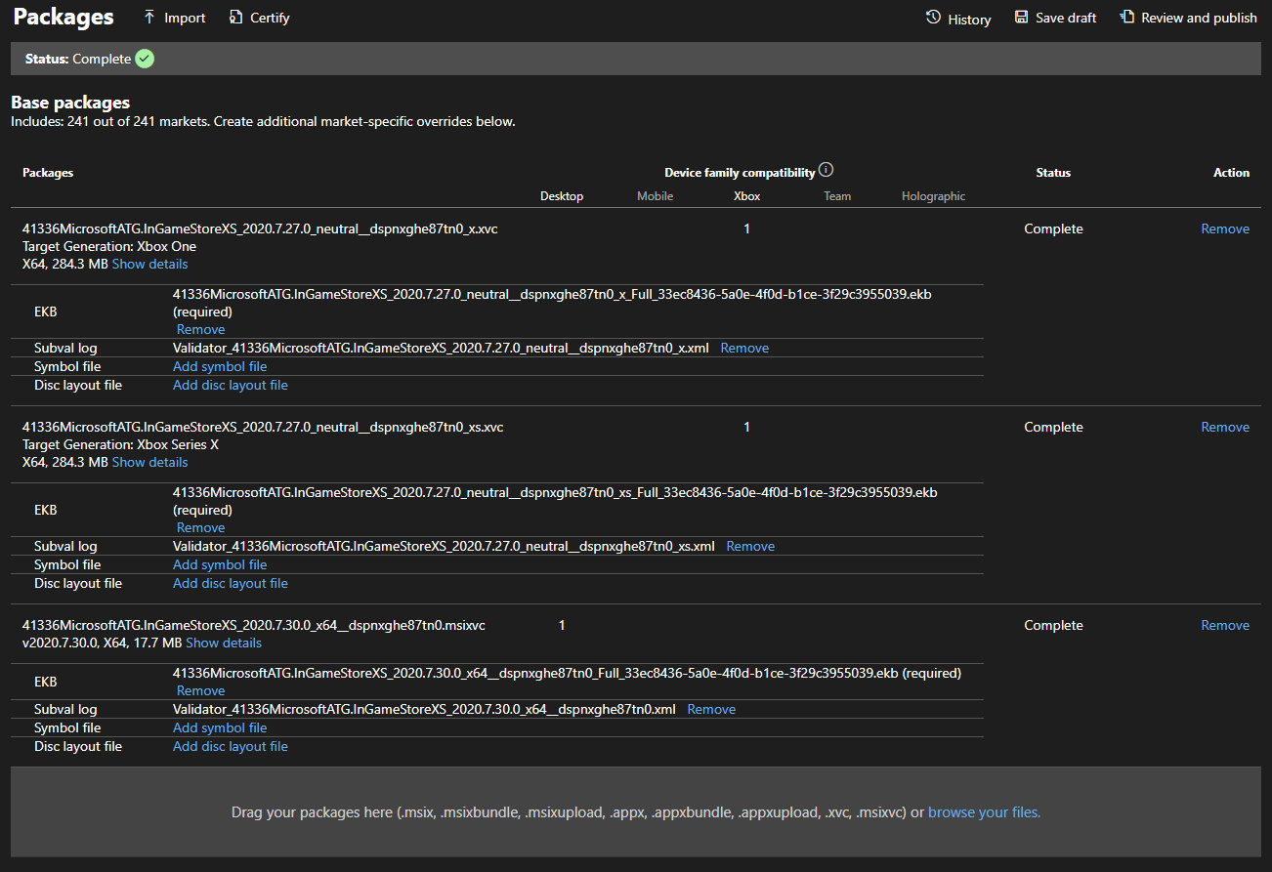Remove the Subval log for Xbox Series X
This screenshot has width=1272, height=872.
(x=749, y=545)
